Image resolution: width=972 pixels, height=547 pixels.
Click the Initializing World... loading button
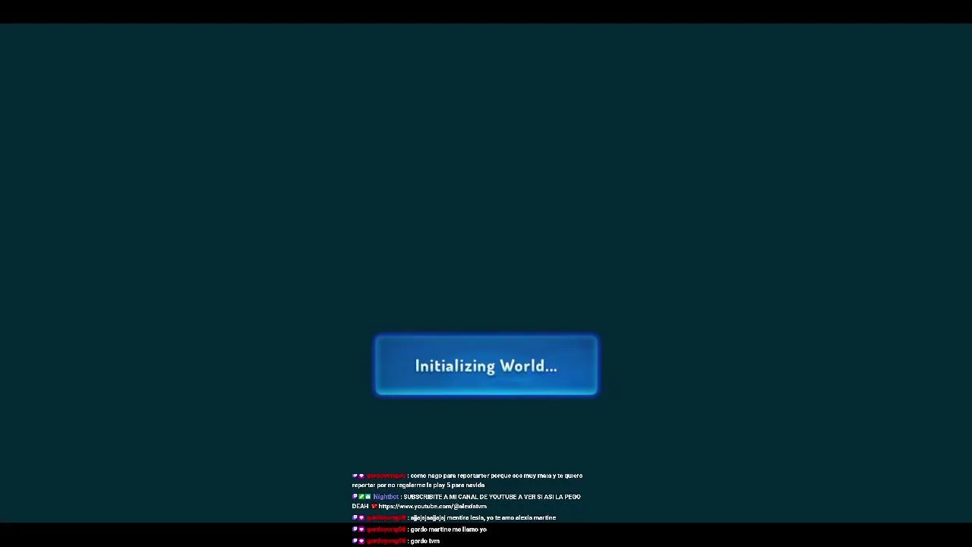486,365
